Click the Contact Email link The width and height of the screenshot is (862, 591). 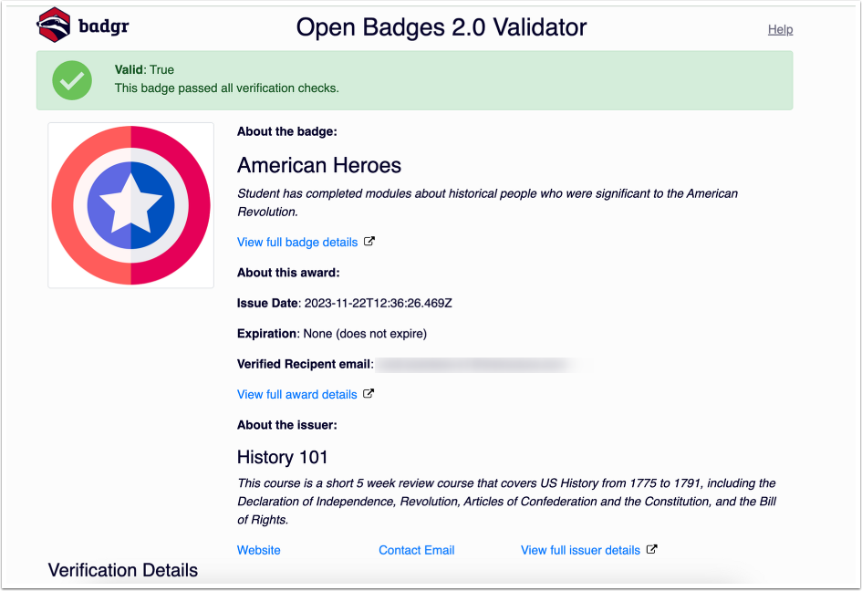click(x=416, y=550)
